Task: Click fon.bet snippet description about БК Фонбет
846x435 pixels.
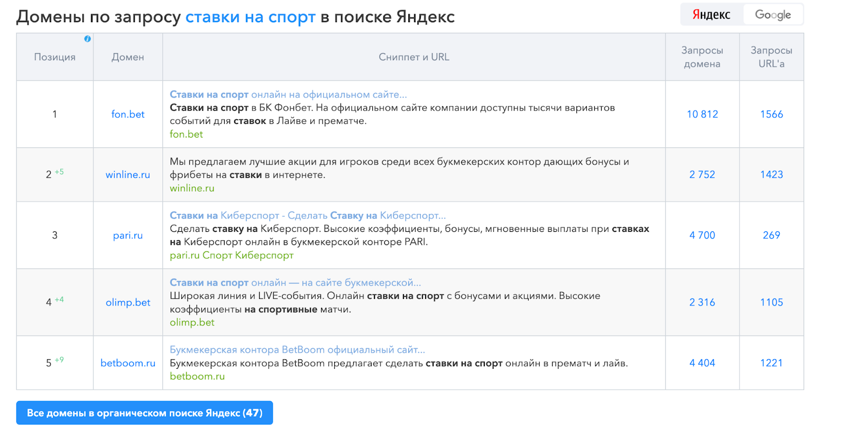Action: click(x=392, y=114)
